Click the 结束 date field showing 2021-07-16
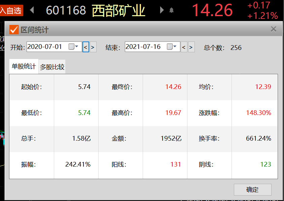The width and height of the screenshot is (284, 201). [x=145, y=47]
